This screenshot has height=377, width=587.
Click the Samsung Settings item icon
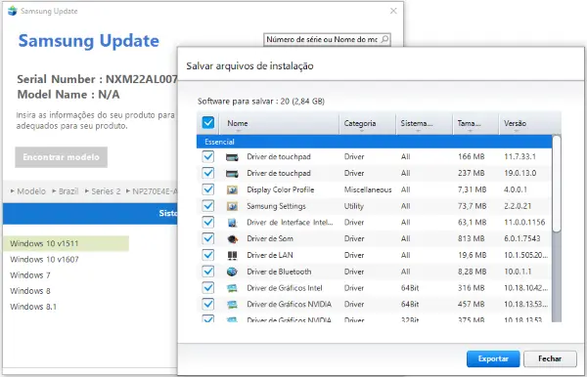[x=232, y=206]
